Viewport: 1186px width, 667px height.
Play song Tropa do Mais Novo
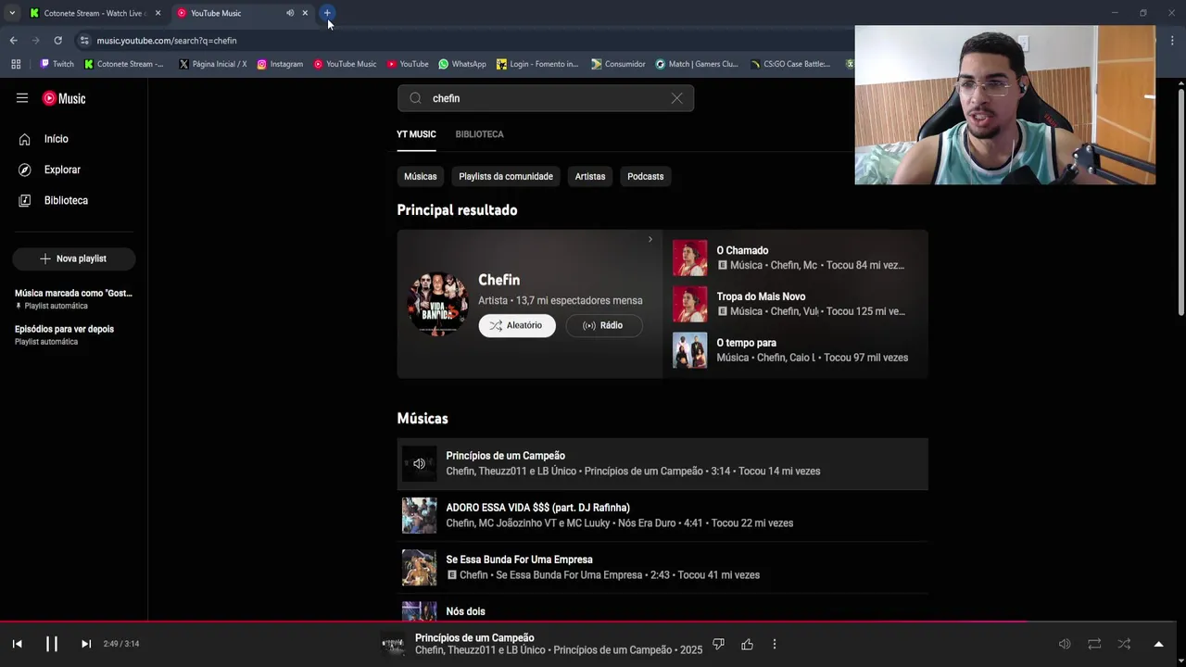coord(761,296)
